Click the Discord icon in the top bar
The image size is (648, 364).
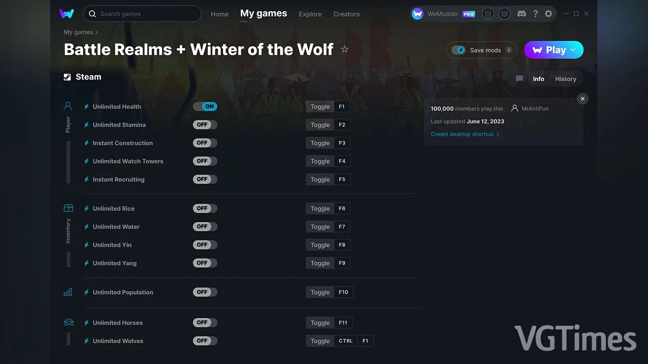tap(522, 13)
